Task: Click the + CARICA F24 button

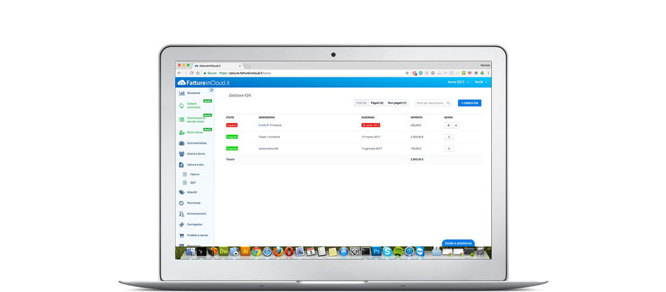Action: (470, 103)
